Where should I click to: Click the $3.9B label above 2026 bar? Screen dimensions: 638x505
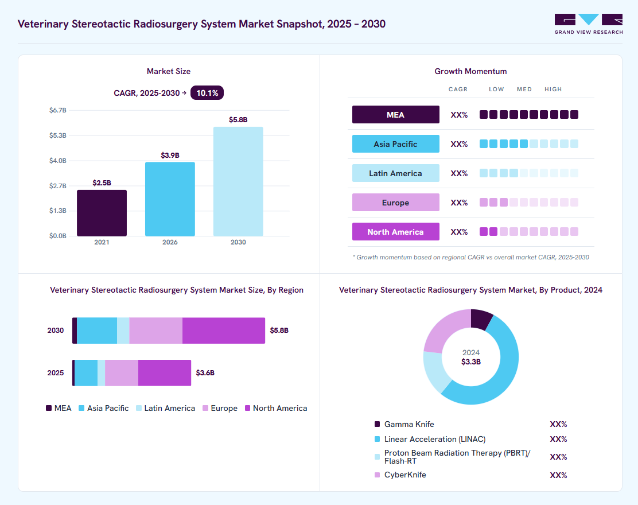click(x=170, y=155)
